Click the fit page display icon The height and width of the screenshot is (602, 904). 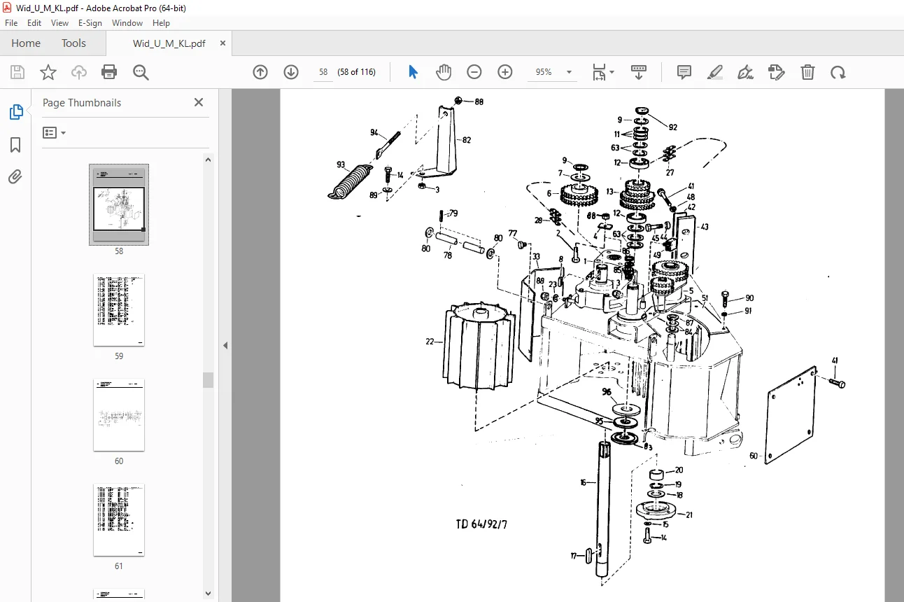[x=599, y=72]
